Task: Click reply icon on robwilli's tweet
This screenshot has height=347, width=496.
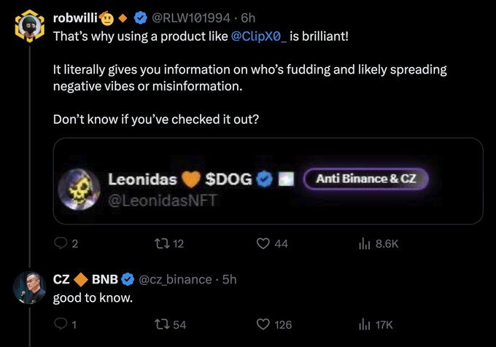Action: 61,244
